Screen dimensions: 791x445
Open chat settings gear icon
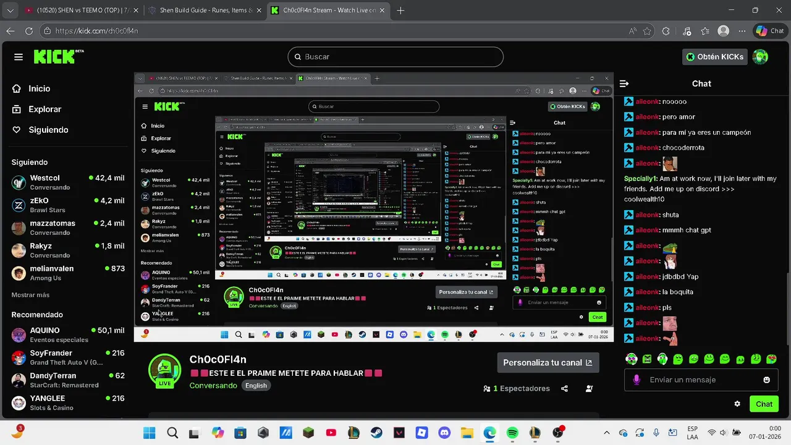tap(737, 404)
